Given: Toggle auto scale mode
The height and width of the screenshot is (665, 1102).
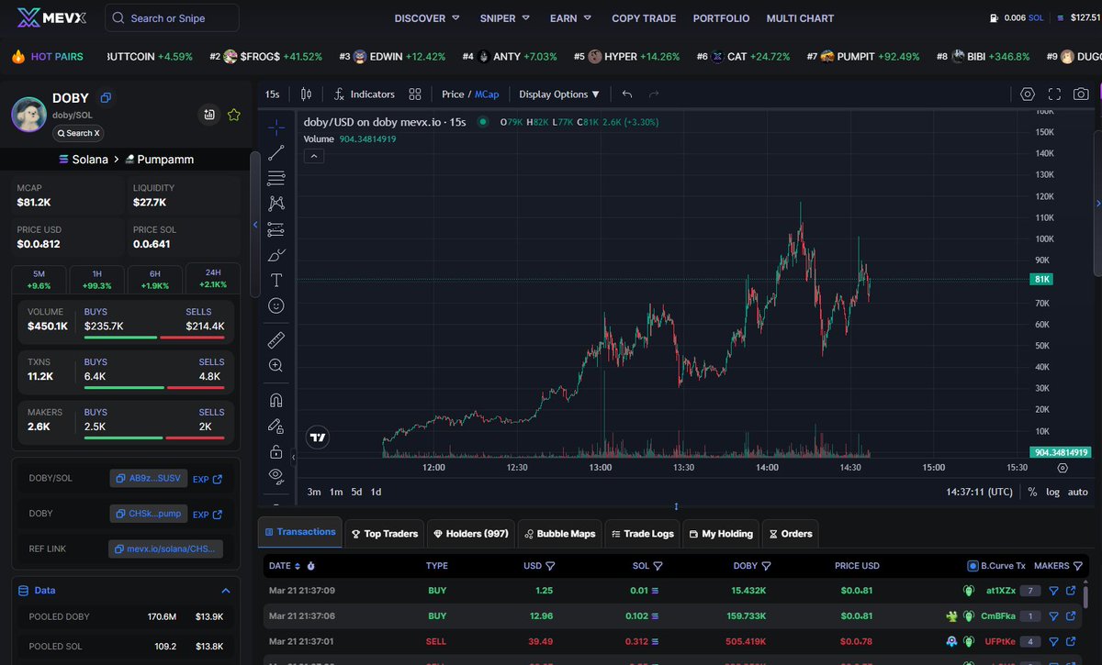Looking at the screenshot, I should tap(1078, 492).
